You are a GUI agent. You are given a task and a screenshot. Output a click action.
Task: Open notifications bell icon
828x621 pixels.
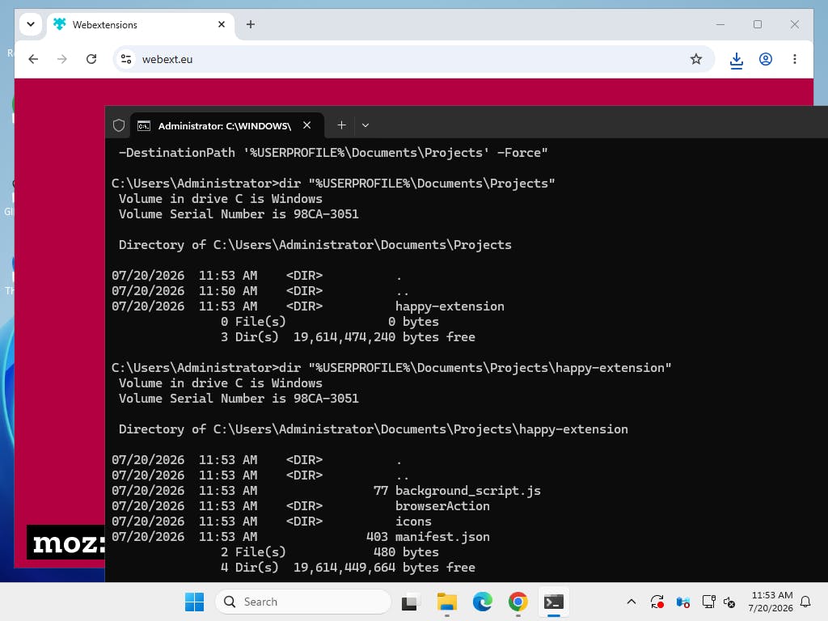point(805,602)
